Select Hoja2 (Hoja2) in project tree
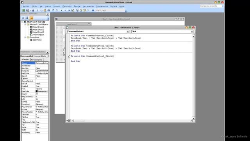 [38, 30]
